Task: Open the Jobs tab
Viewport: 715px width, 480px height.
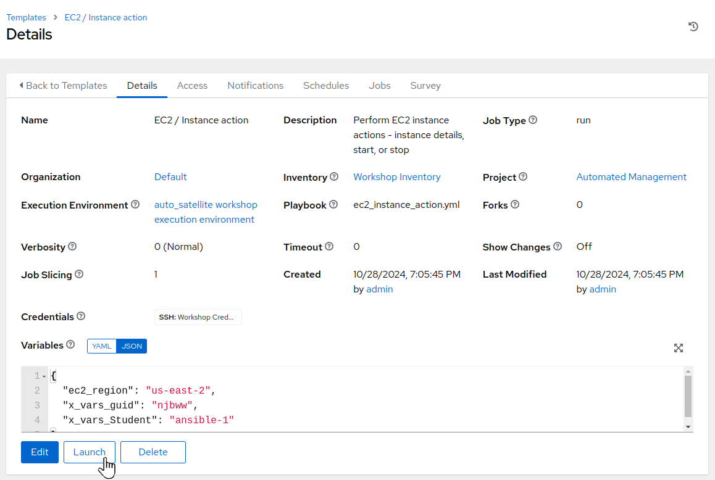Action: 379,86
